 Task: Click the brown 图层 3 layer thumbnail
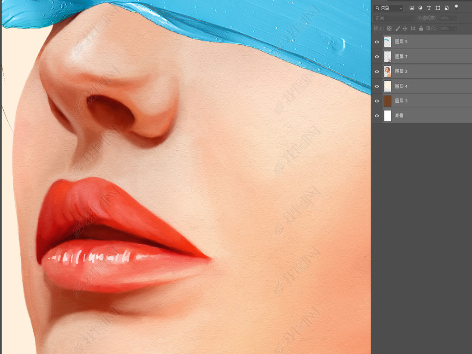coord(388,101)
